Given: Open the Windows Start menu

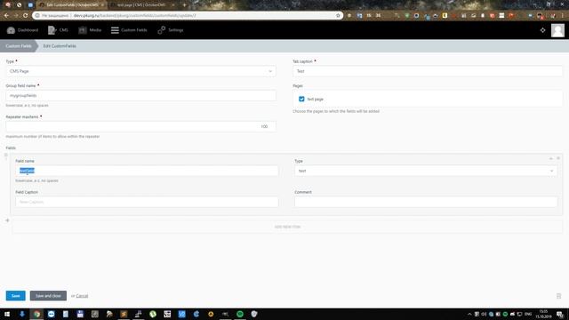Looking at the screenshot, I should pos(7,314).
